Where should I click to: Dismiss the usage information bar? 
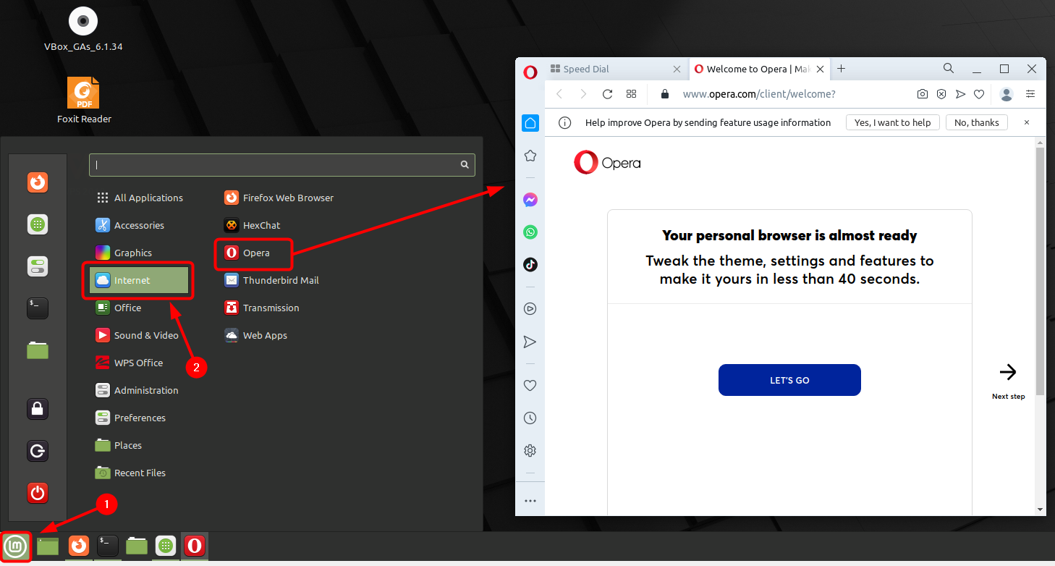coord(1026,122)
